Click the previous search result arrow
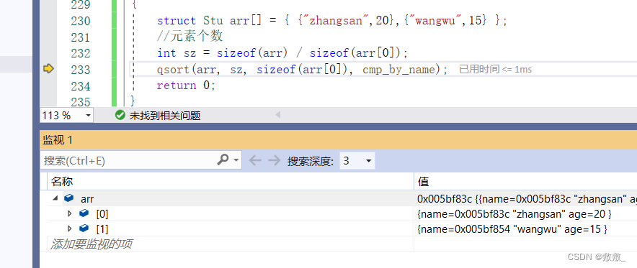637x268 pixels. (x=255, y=161)
